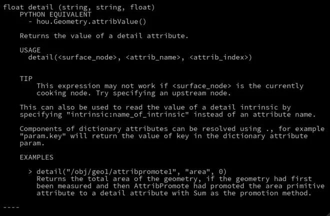Click the PYTHON EQUIVALENT heading
The width and height of the screenshot is (330, 216).
[55, 14]
